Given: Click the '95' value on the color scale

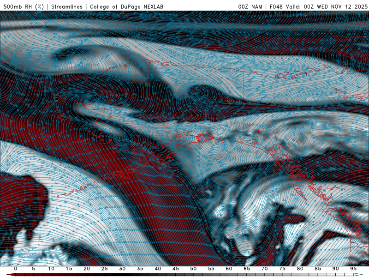Looking at the screenshot, I should point(353,269).
